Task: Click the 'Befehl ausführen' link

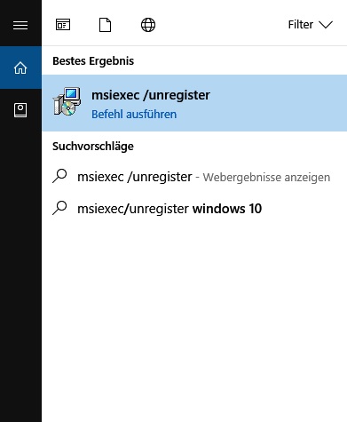Action: coord(134,115)
